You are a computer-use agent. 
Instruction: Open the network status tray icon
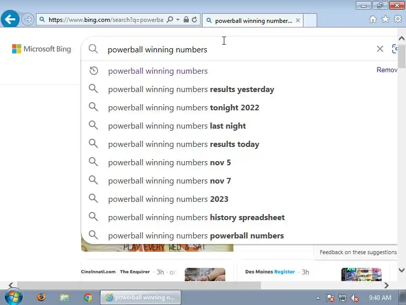click(342, 298)
